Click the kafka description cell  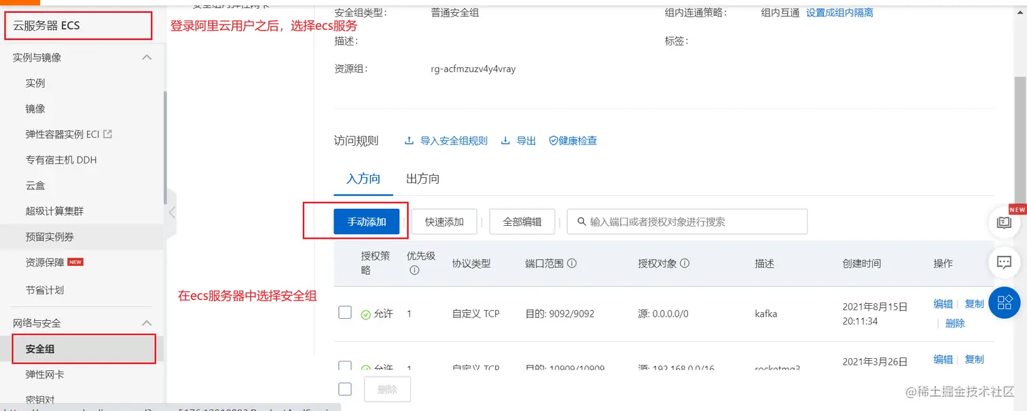pyautogui.click(x=765, y=314)
